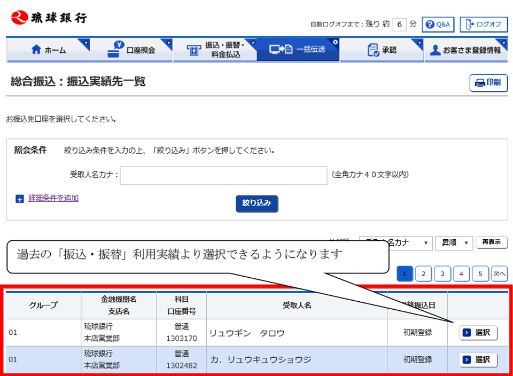Click the 詳細条件を追加 link

point(53,198)
